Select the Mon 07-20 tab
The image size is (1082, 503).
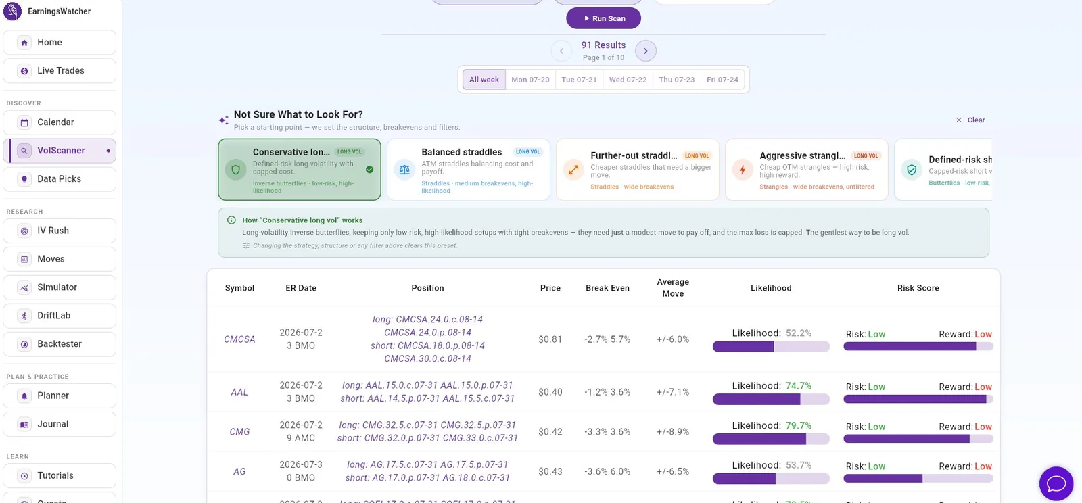point(530,80)
